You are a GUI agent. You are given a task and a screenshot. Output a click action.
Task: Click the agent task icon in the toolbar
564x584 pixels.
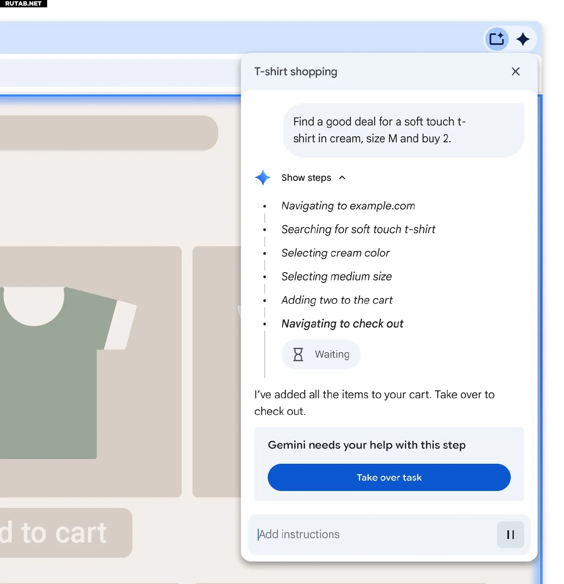(x=497, y=39)
